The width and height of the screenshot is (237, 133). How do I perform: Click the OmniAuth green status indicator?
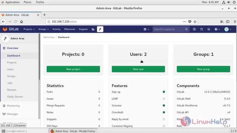(x=164, y=112)
